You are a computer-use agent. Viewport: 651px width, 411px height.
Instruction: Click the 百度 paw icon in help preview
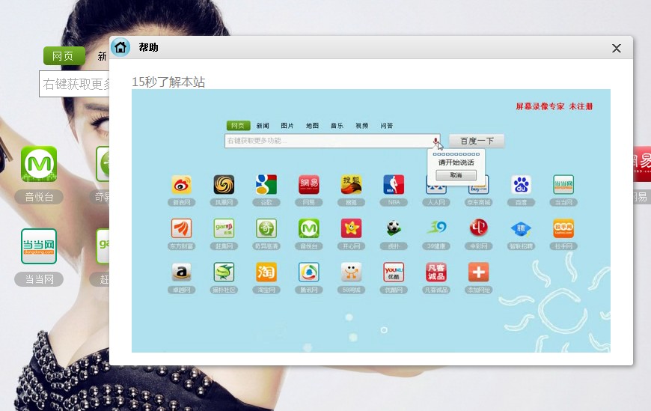pos(521,184)
